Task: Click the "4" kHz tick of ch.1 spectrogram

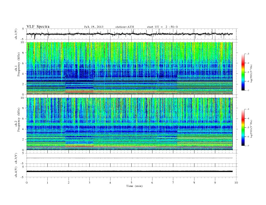Action: pyautogui.click(x=24, y=74)
